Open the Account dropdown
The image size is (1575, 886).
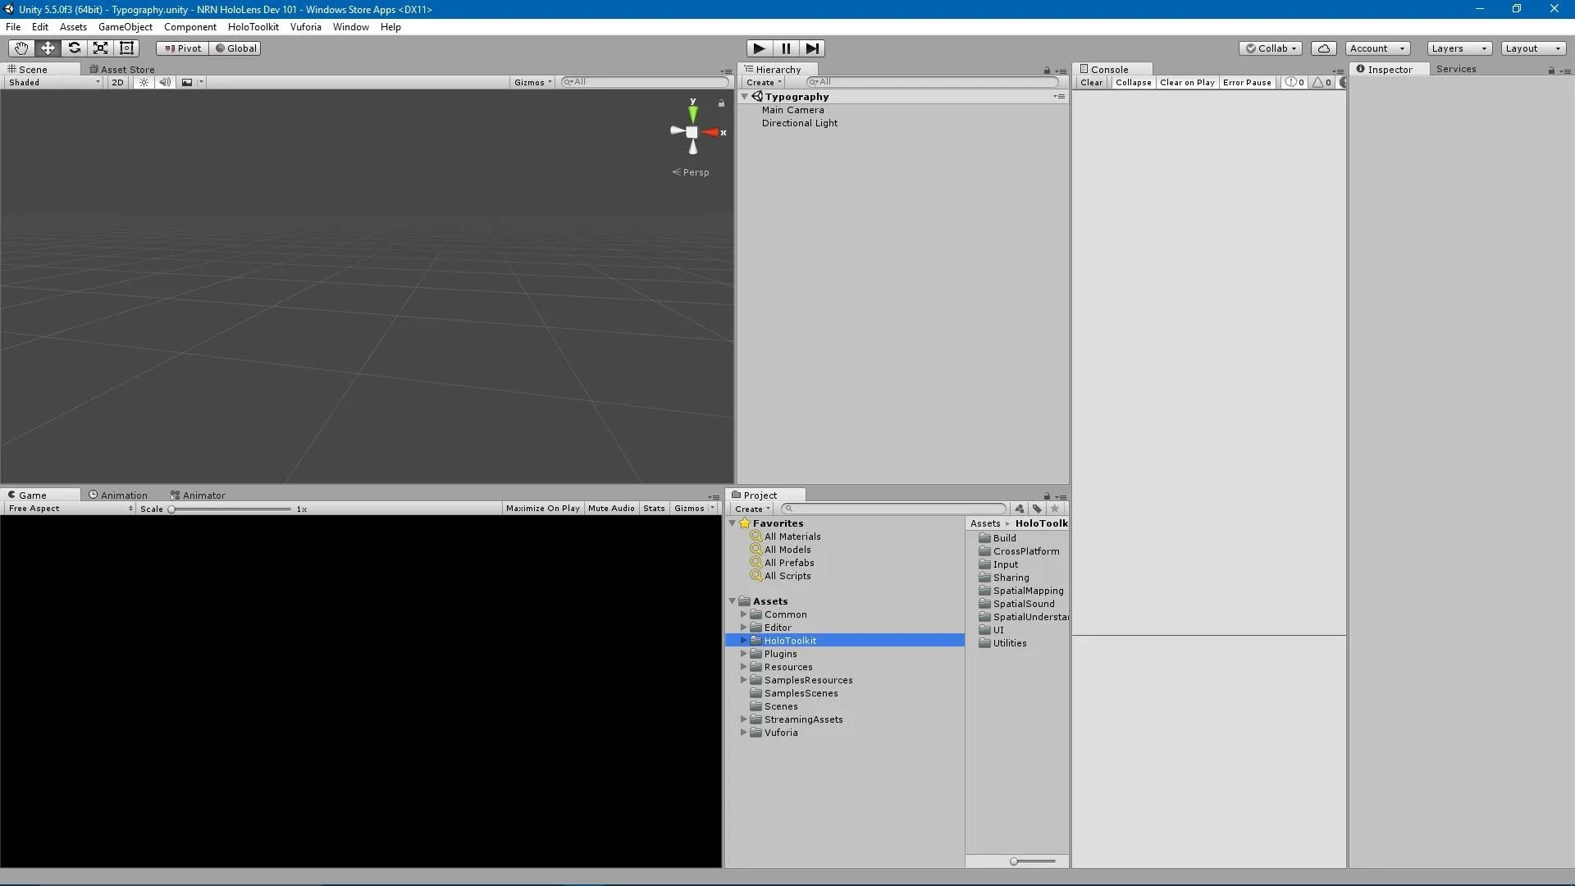(1377, 48)
